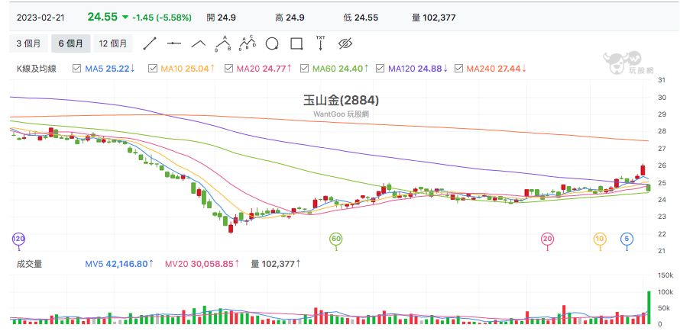Click the 31 price axis label

[x=662, y=80]
